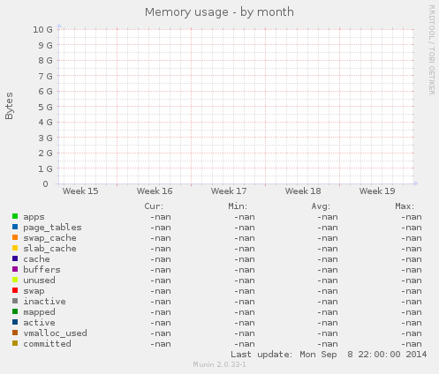This screenshot has width=439, height=374.
Task: Select the 'unused' legend label
Action: tap(39, 280)
